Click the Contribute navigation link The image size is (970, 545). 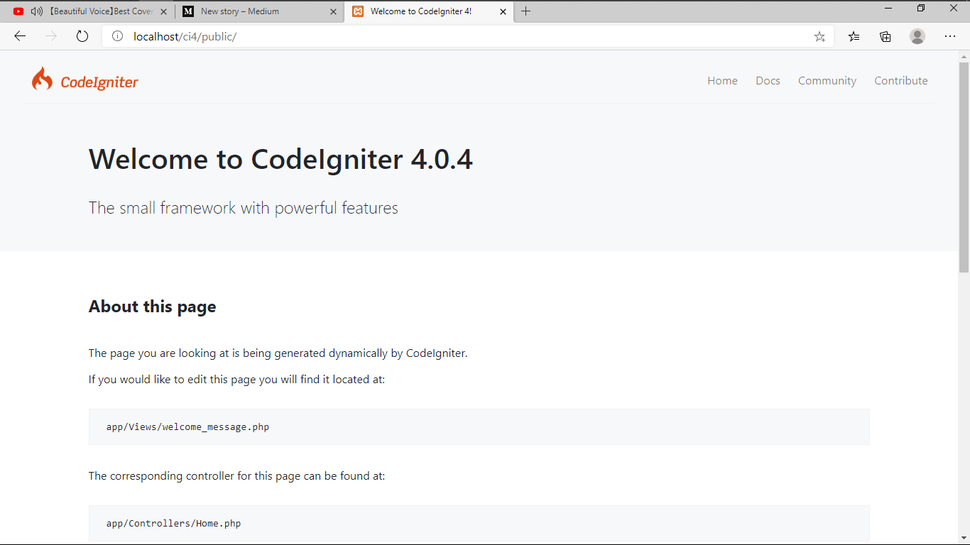901,80
